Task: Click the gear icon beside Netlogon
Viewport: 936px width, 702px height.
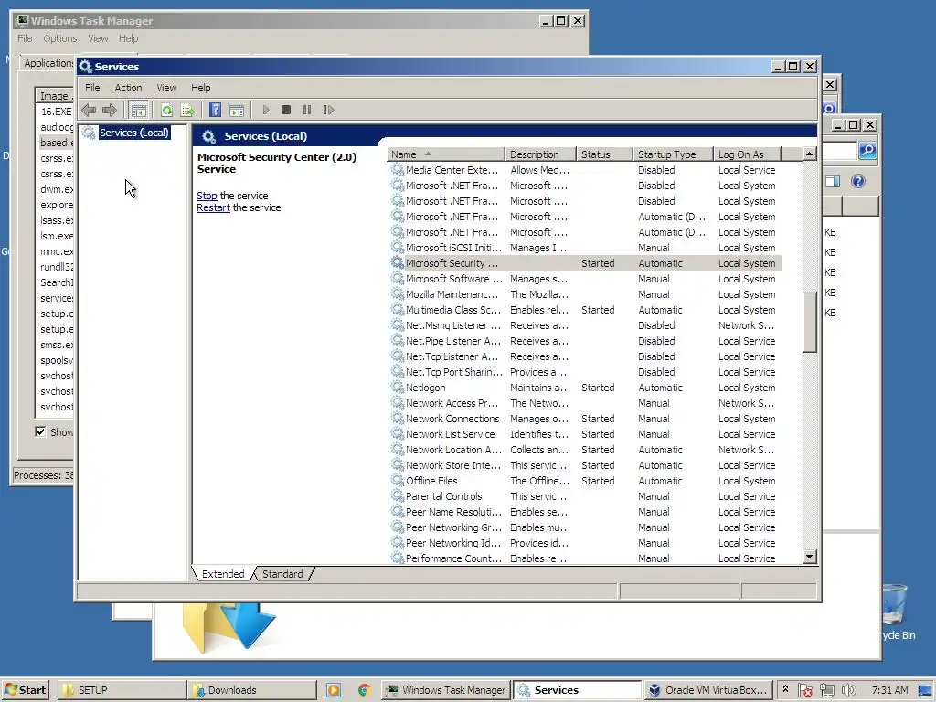Action: click(x=397, y=387)
